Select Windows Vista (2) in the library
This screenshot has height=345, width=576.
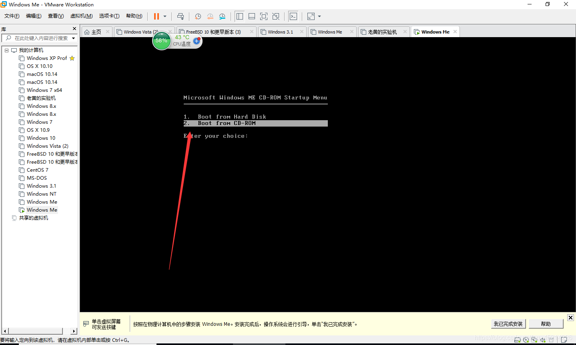(x=48, y=146)
